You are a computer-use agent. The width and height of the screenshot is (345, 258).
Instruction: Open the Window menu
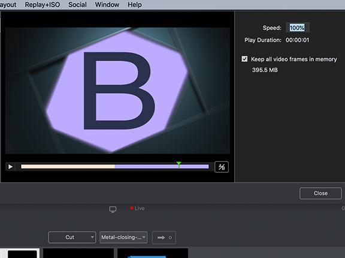107,5
